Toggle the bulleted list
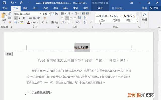Screen dimensions: 161x100 (63, 14)
